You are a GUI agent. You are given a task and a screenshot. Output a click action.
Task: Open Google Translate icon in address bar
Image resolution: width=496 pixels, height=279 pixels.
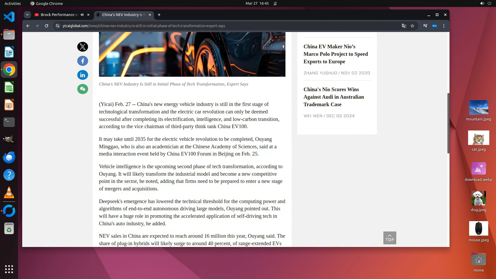click(404, 26)
